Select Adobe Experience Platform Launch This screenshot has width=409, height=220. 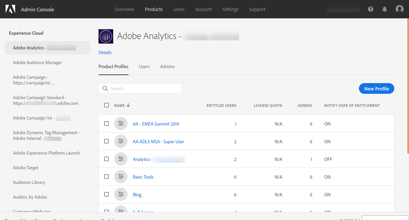coord(46,153)
